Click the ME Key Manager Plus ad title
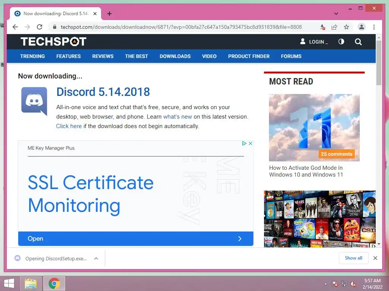Screen dimensions: 389x291 (x=51, y=148)
